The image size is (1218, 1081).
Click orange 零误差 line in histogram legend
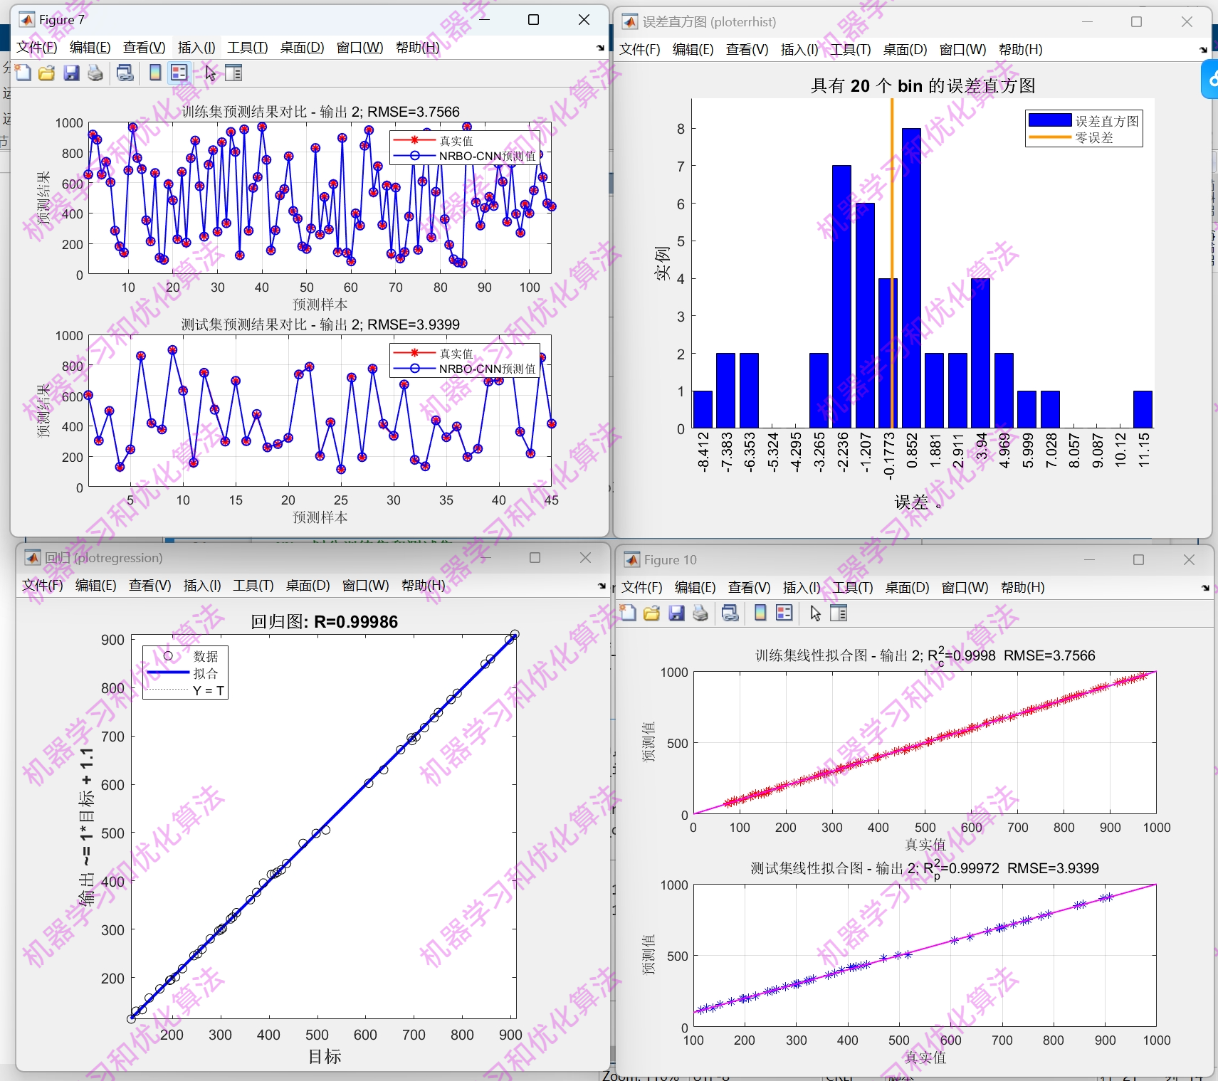[x=1050, y=137]
